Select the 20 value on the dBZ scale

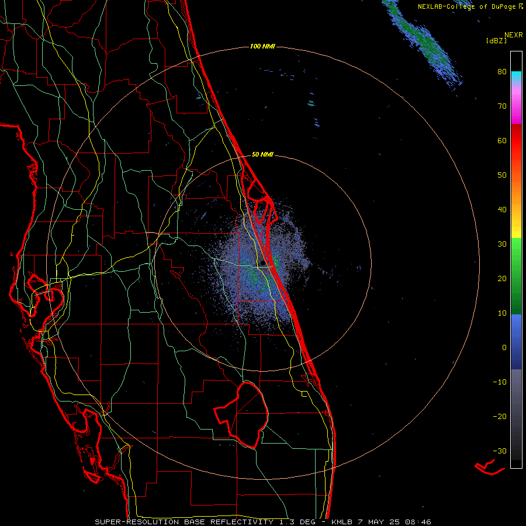tap(502, 278)
